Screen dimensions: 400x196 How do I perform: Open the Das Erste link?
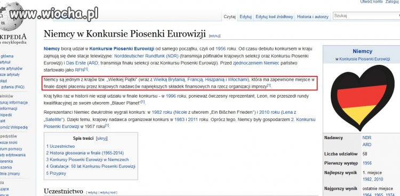[76, 63]
